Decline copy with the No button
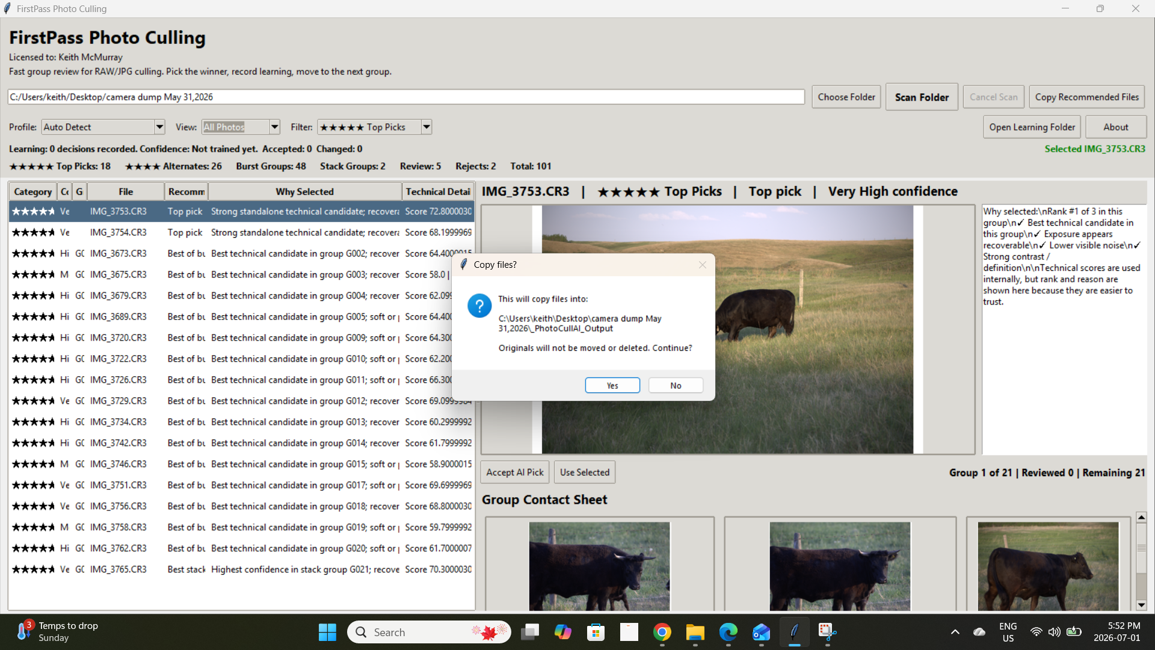The width and height of the screenshot is (1155, 650). (676, 386)
